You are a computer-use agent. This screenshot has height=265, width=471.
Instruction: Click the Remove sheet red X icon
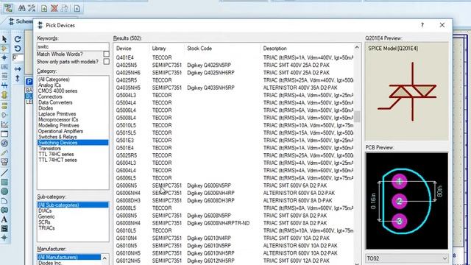pyautogui.click(x=54, y=8)
